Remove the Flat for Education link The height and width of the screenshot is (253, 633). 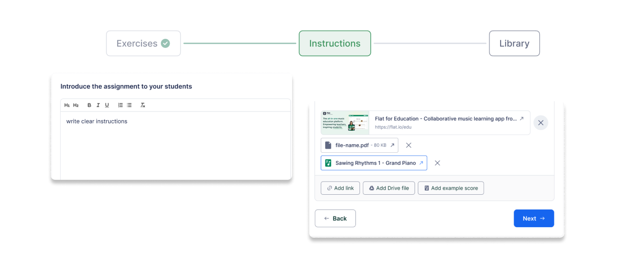pyautogui.click(x=541, y=123)
